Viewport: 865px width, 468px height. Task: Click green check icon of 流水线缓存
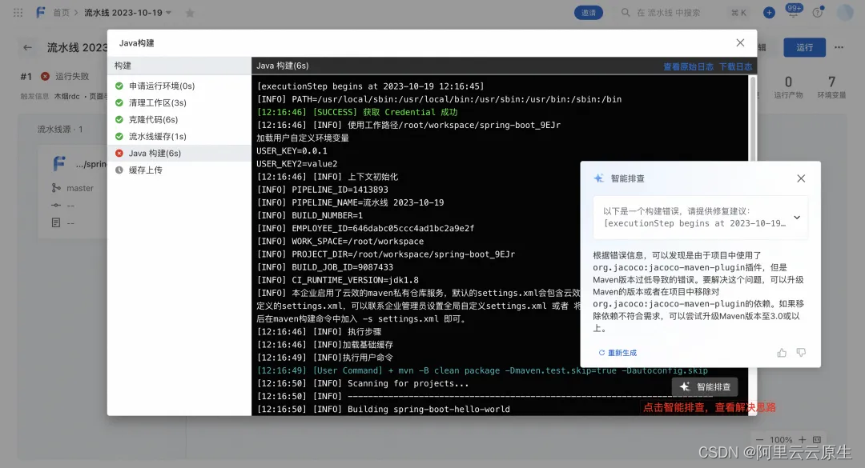click(119, 136)
